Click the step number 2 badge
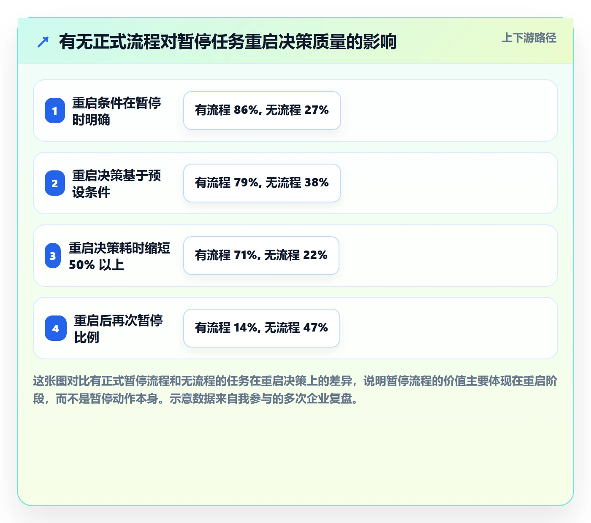Screen dimensions: 591x523 pos(55,183)
